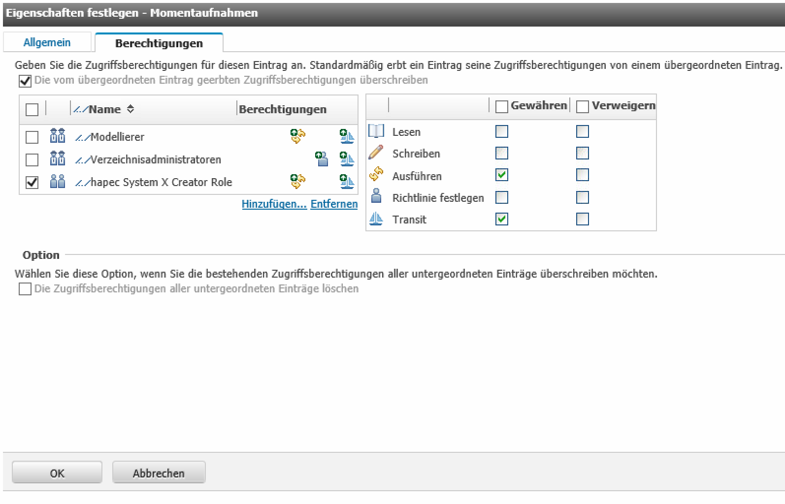Click the pencil icon next to Schreiben

point(376,153)
